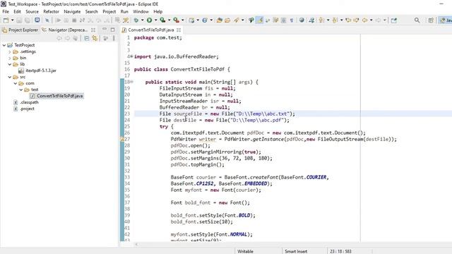This screenshot has height=254, width=452.
Task: Click the Previous Annotation icon
Action: click(x=335, y=20)
